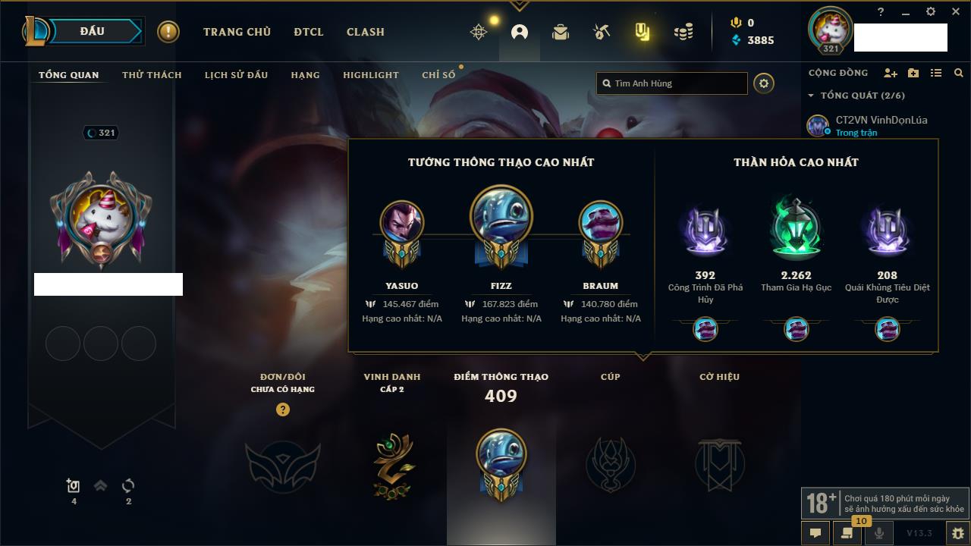
Task: Switch to the THỬ THÁCH tab
Action: point(152,75)
